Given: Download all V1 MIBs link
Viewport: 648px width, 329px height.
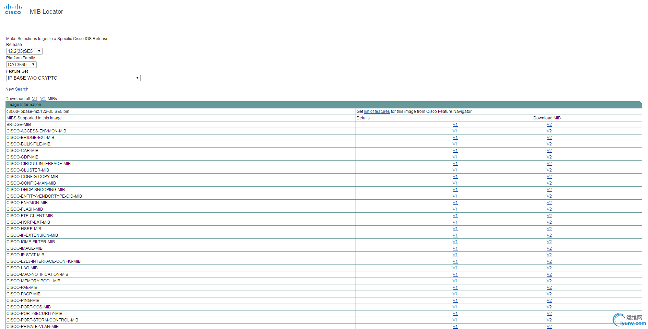Looking at the screenshot, I should (35, 99).
